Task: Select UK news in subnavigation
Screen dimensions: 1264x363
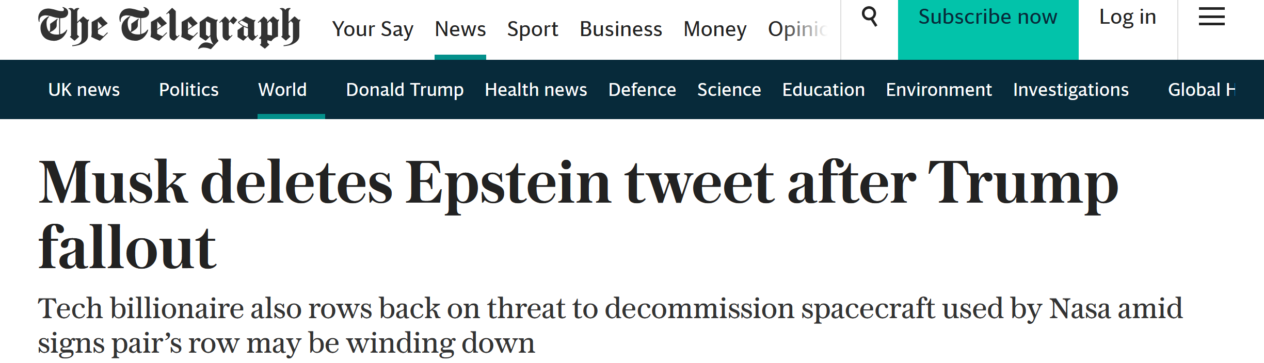Action: (84, 90)
